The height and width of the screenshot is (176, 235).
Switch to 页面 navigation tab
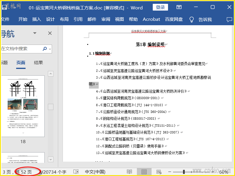click(21, 62)
